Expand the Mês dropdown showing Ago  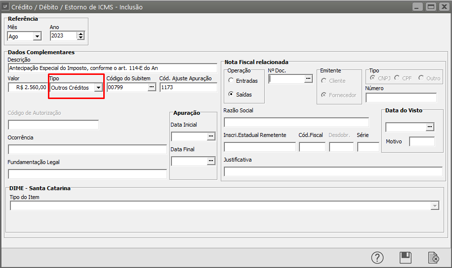pyautogui.click(x=37, y=36)
